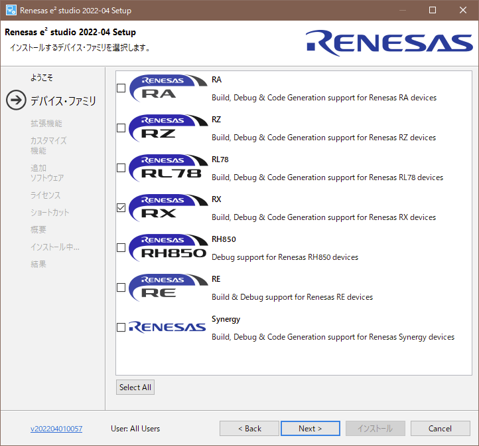Click the Select All button
479x446 pixels.
(x=135, y=388)
